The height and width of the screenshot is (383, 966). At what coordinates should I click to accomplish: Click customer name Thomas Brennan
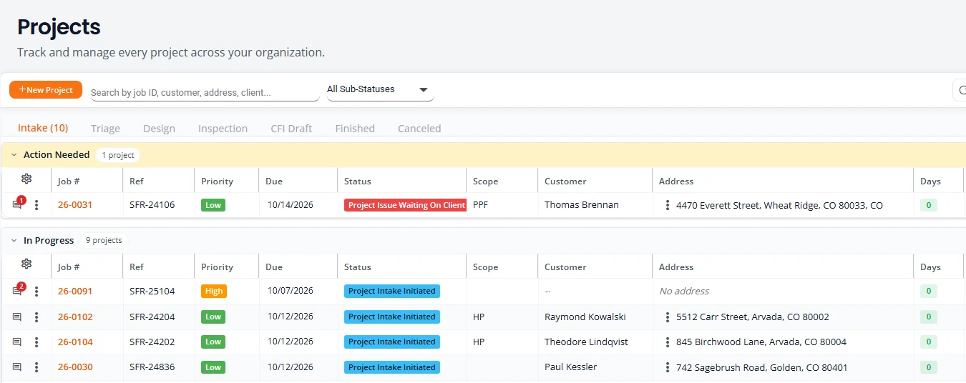[582, 205]
